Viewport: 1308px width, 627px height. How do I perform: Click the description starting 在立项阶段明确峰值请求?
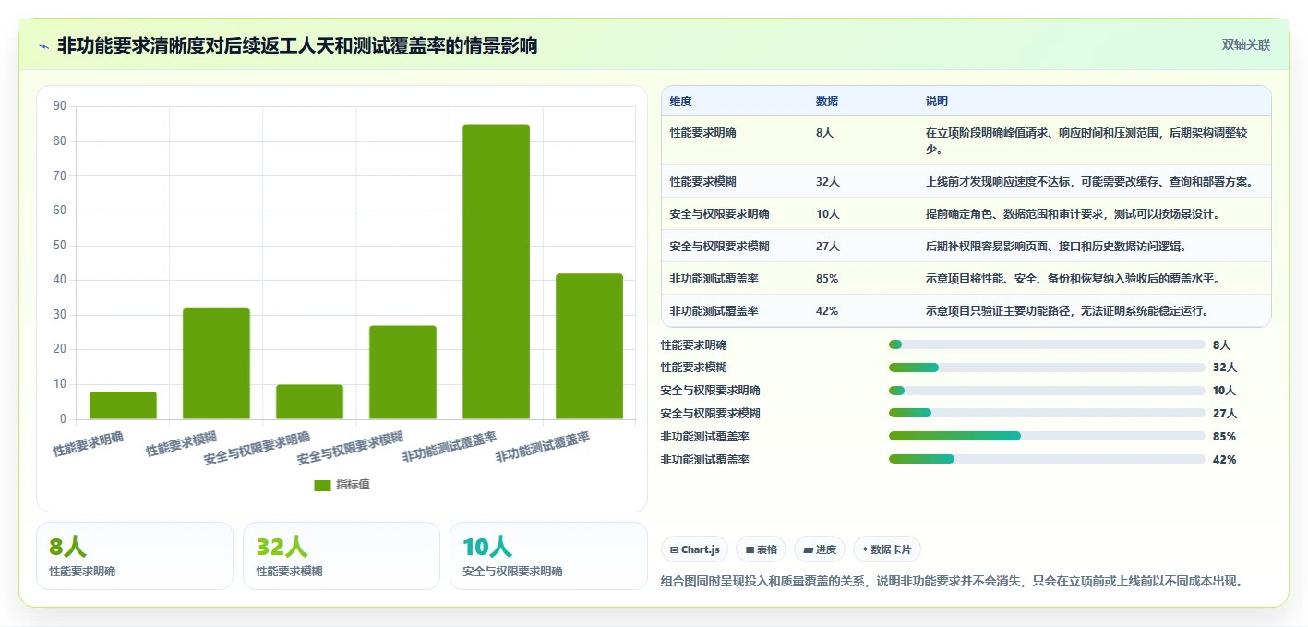click(x=1086, y=141)
